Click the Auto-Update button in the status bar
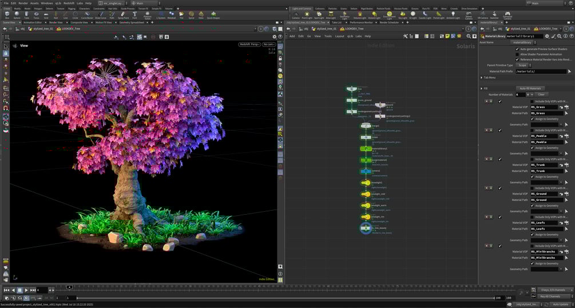 (560, 305)
